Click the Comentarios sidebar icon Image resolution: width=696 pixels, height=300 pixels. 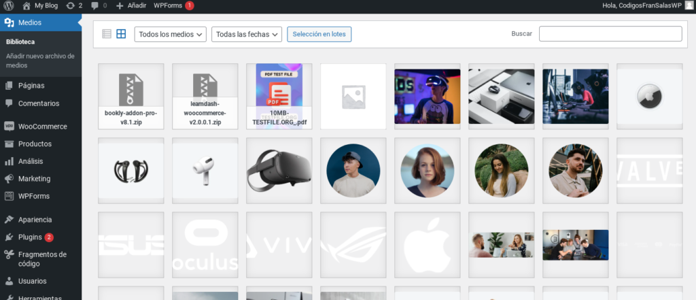click(9, 103)
